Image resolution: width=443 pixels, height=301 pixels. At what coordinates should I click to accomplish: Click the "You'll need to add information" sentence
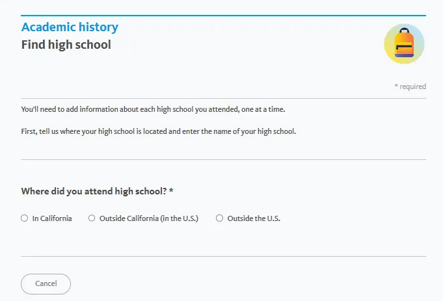153,109
